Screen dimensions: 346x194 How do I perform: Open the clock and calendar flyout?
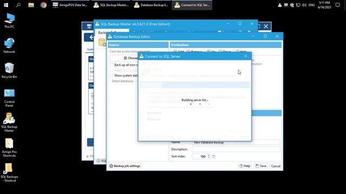tap(324, 5)
